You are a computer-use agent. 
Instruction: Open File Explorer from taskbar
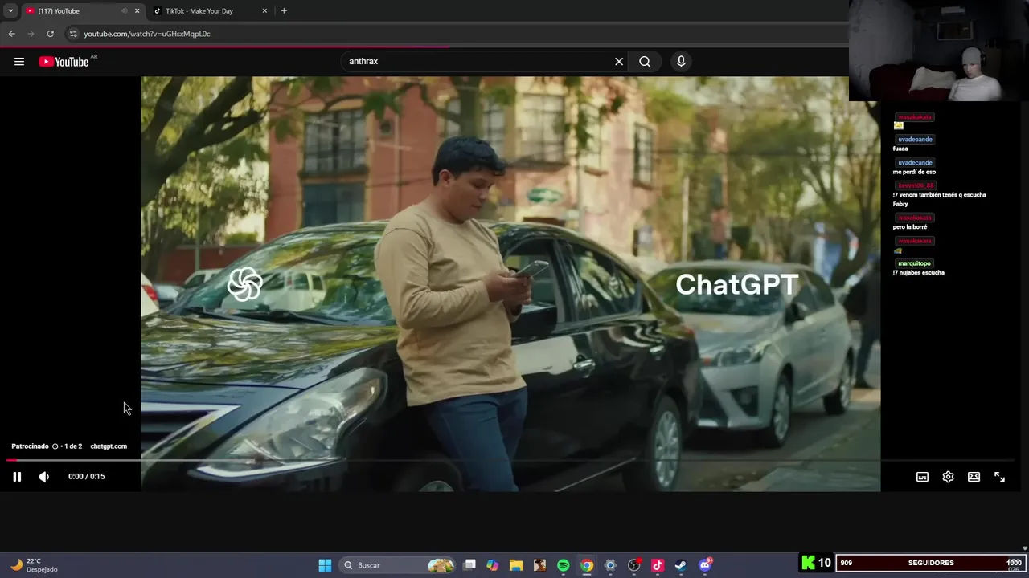(x=516, y=565)
